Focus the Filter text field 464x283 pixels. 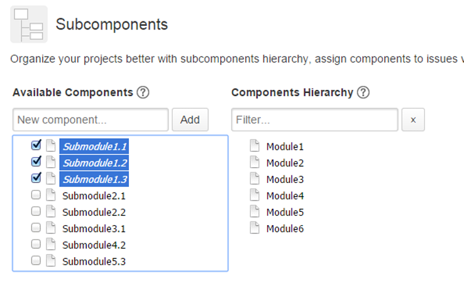click(x=314, y=119)
